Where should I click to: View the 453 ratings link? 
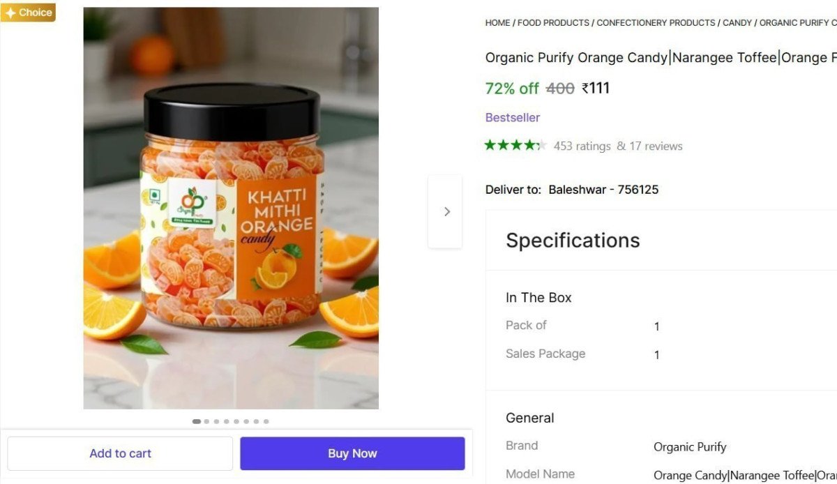click(x=582, y=146)
